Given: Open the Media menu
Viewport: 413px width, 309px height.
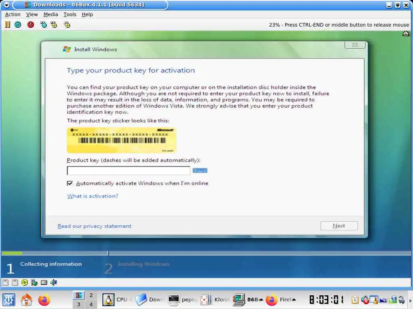Looking at the screenshot, I should point(50,14).
